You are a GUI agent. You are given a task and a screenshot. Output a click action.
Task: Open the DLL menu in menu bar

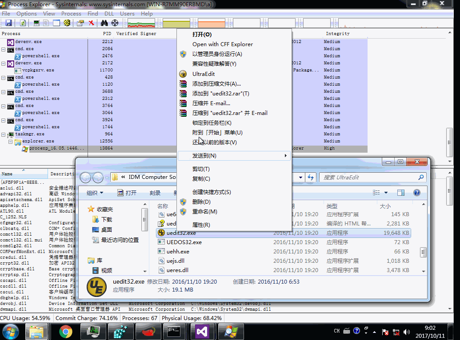(x=109, y=13)
